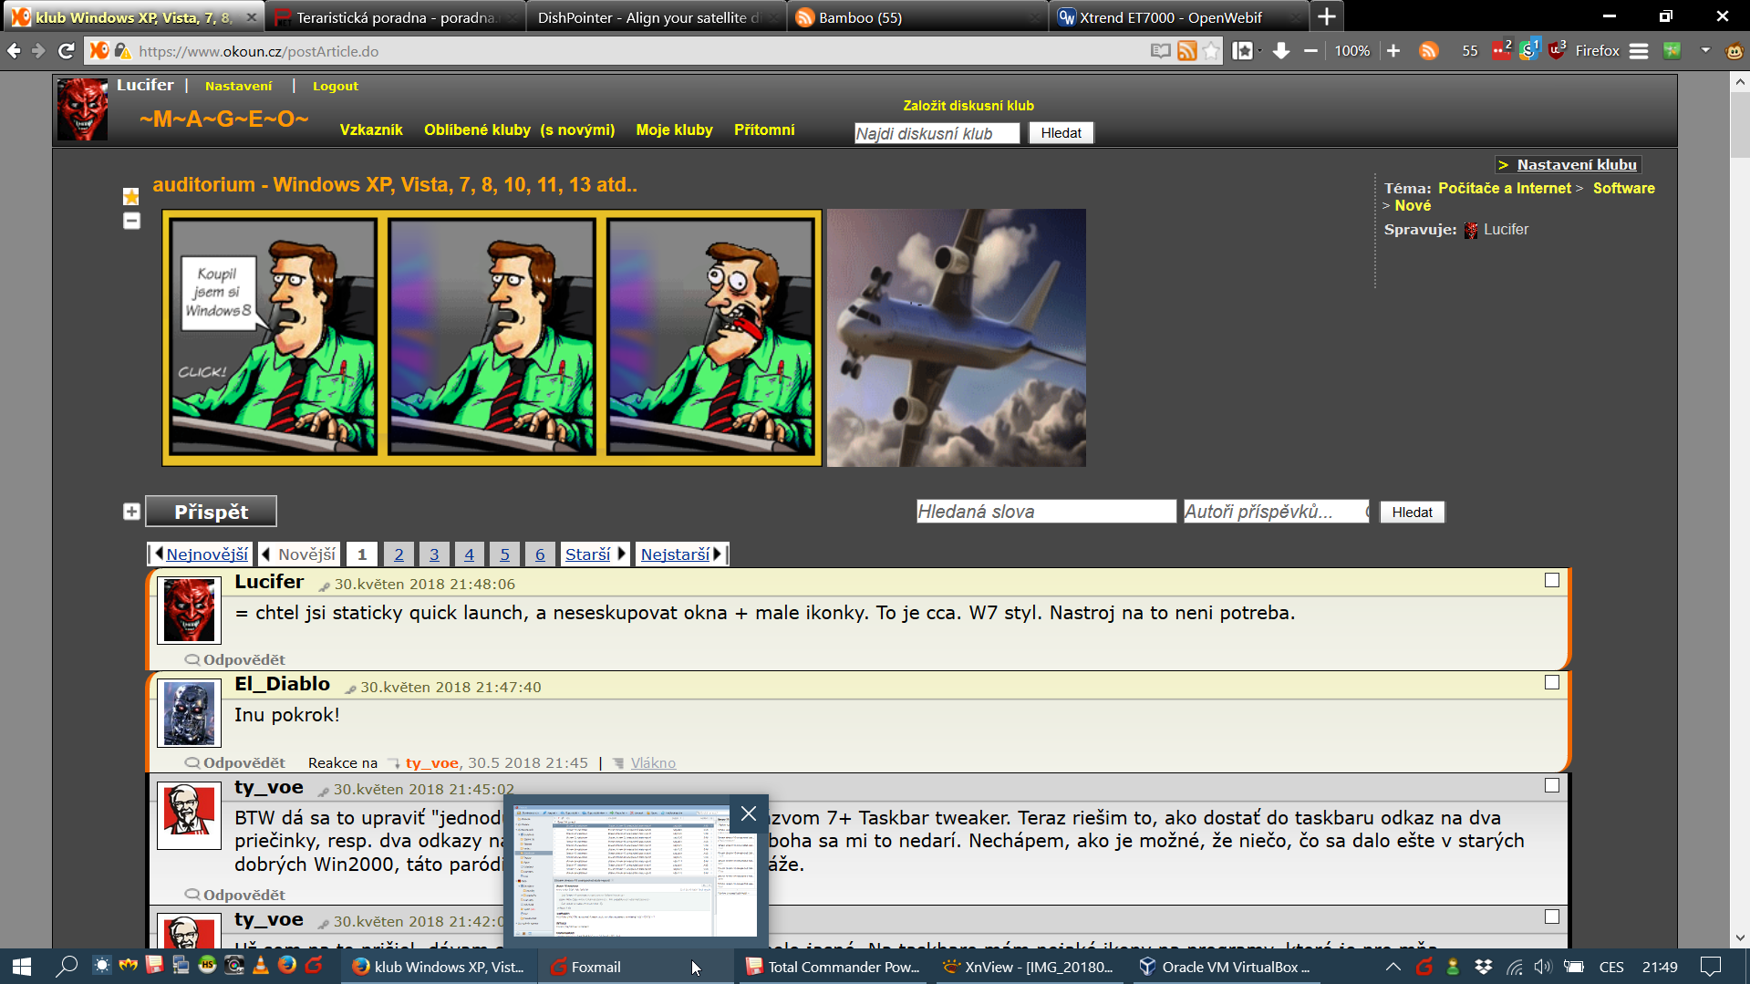The height and width of the screenshot is (984, 1750).
Task: Click the Logout link
Action: pyautogui.click(x=336, y=86)
